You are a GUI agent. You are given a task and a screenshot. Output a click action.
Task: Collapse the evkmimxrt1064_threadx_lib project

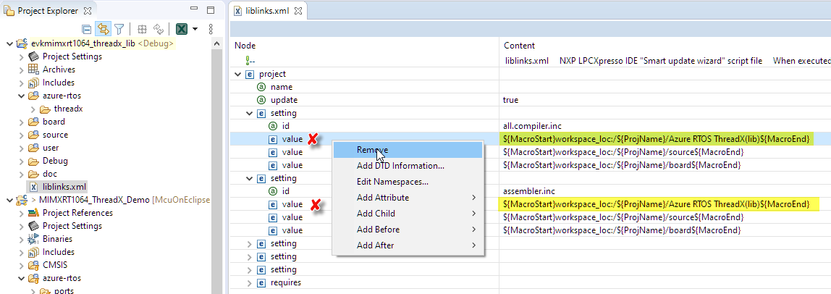point(8,43)
